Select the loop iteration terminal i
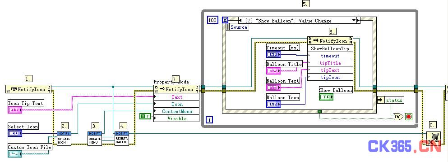The image size is (448, 162). click(209, 120)
